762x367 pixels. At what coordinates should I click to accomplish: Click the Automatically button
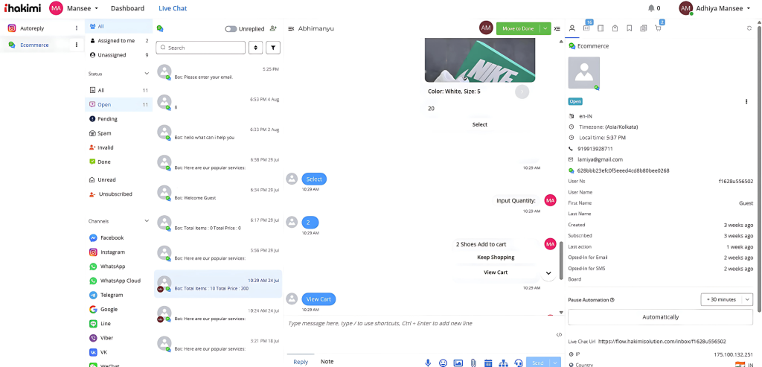pos(661,317)
